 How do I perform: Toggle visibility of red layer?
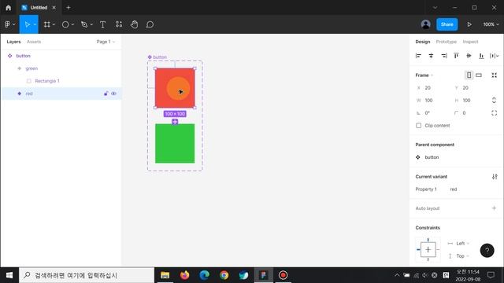click(x=113, y=94)
